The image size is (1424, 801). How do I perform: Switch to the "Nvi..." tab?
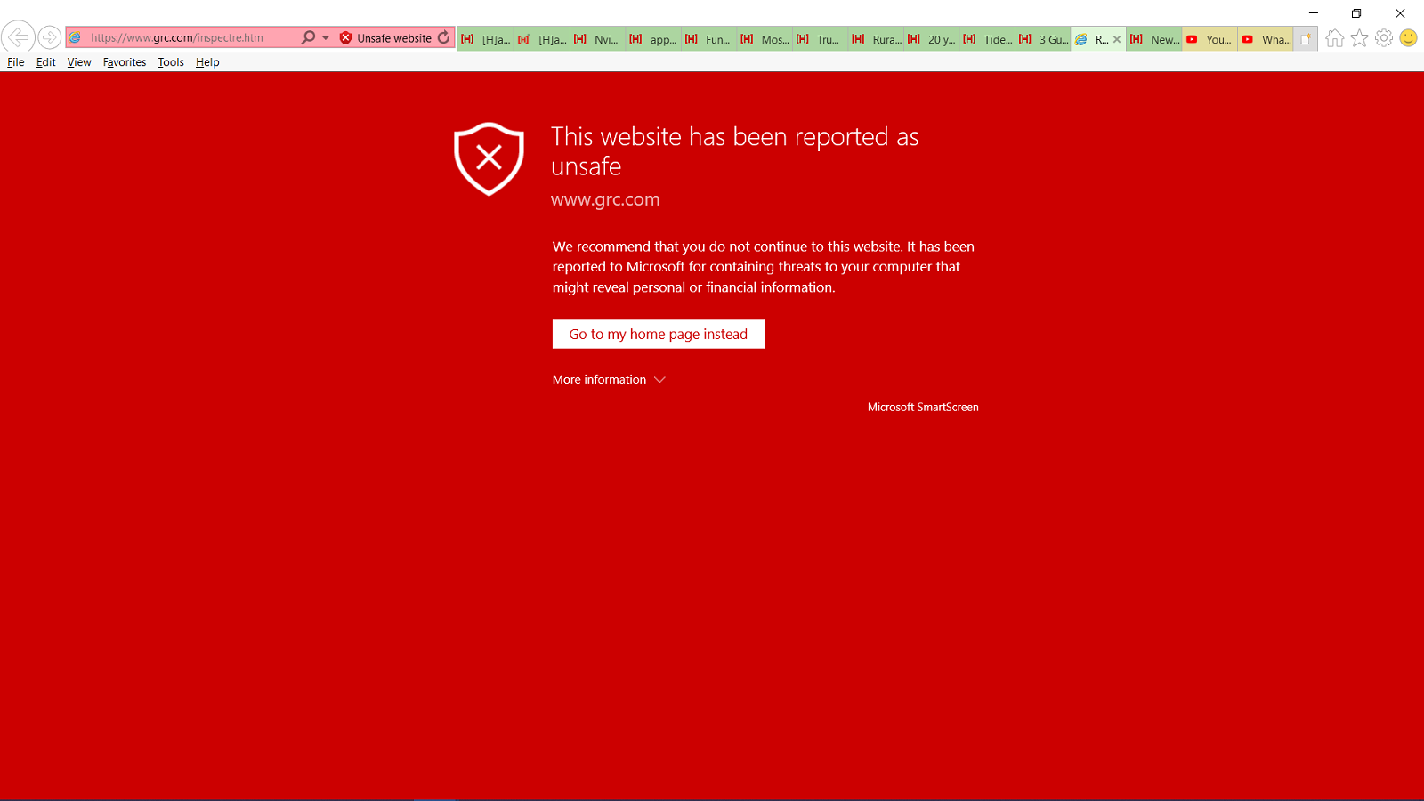[597, 39]
